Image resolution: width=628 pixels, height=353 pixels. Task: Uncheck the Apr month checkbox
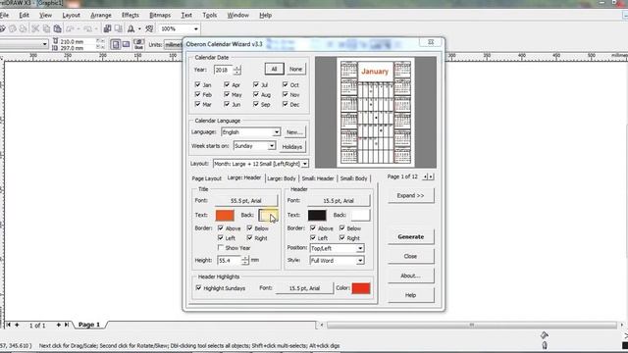[x=227, y=85]
